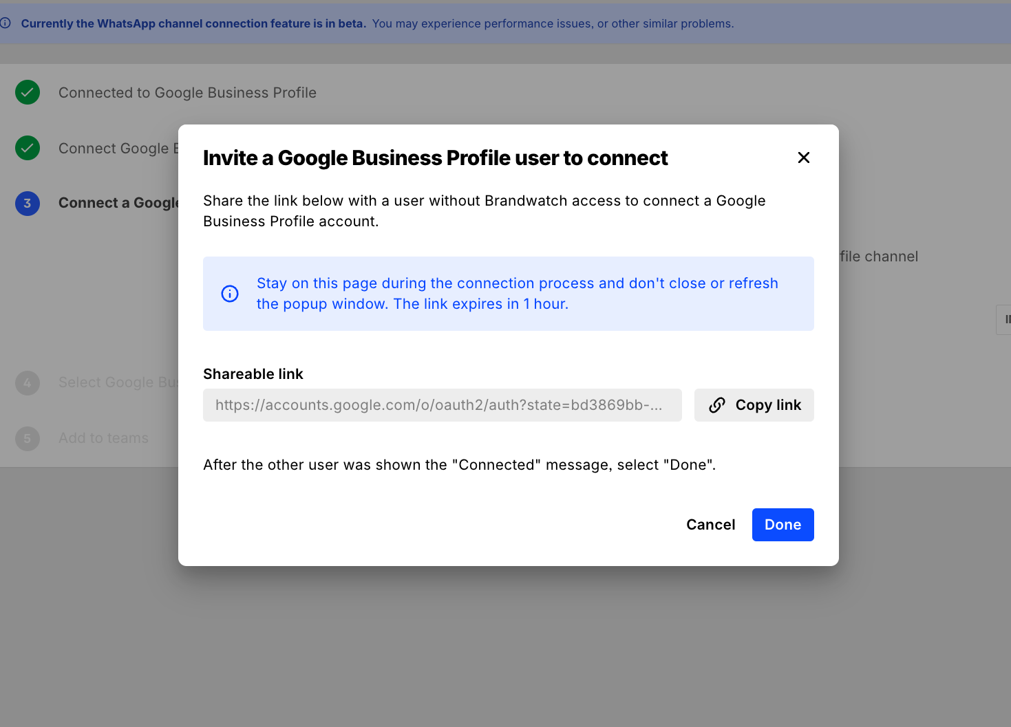Click the info icon in the blue notice
The height and width of the screenshot is (727, 1011).
click(x=230, y=294)
